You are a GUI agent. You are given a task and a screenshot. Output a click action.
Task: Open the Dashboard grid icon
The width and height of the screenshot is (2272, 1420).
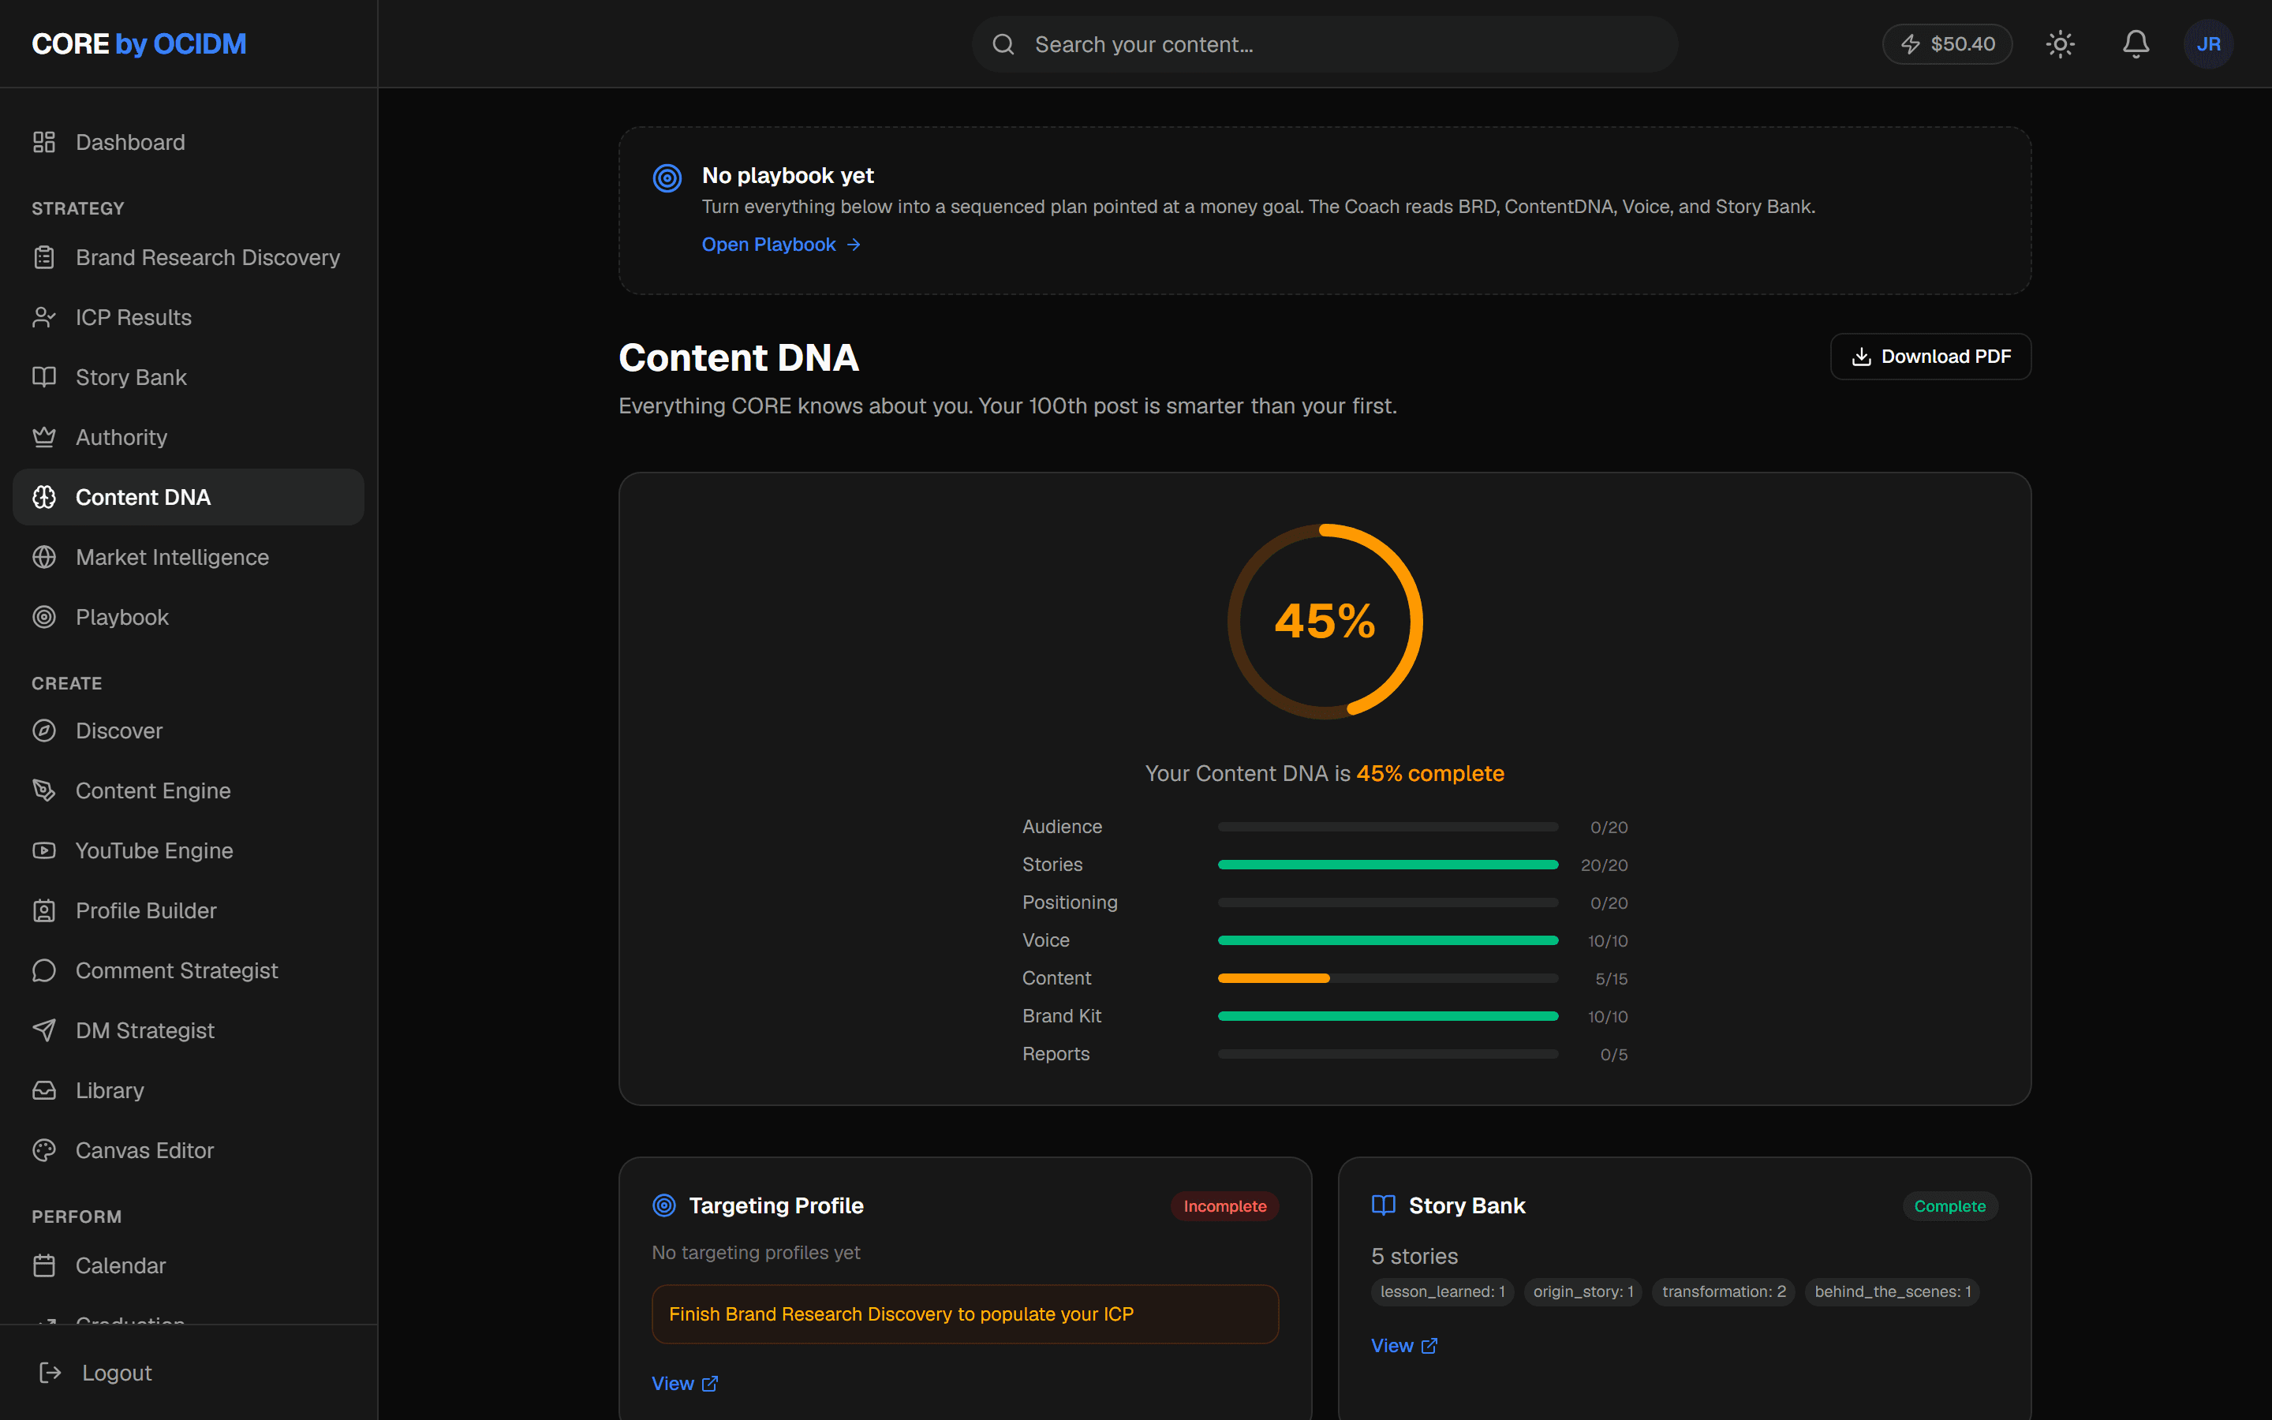[x=44, y=142]
